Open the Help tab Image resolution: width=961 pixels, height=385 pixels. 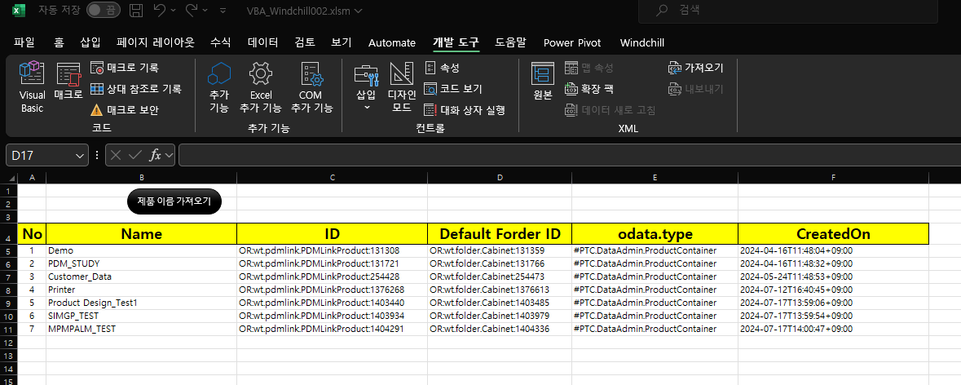click(x=510, y=43)
